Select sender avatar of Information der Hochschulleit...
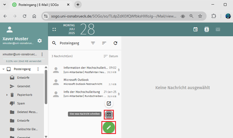Screen dimensions: 233x138 (56, 70)
